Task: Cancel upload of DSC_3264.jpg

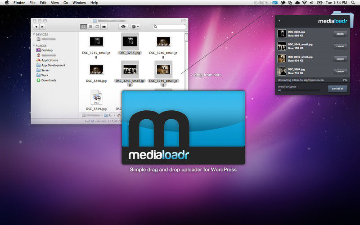Action: coord(340,71)
